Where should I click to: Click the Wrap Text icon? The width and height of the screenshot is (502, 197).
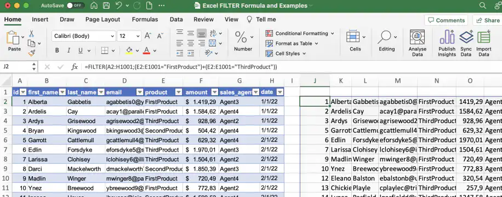[213, 33]
